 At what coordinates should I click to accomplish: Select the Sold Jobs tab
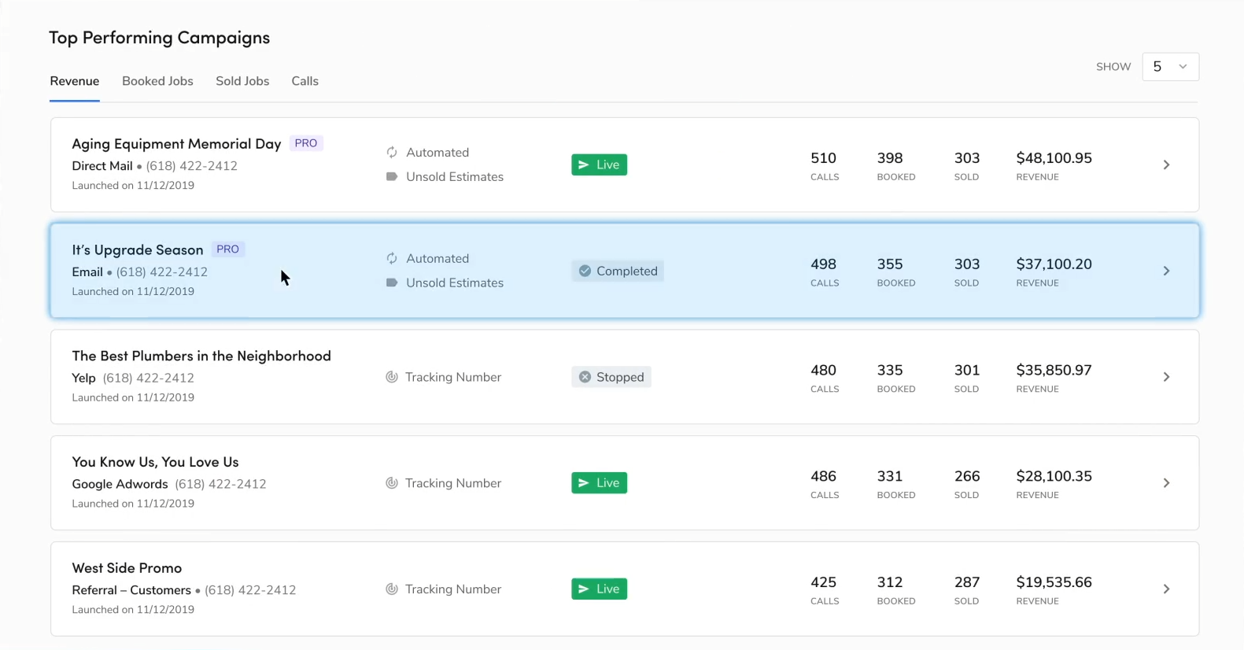click(242, 81)
